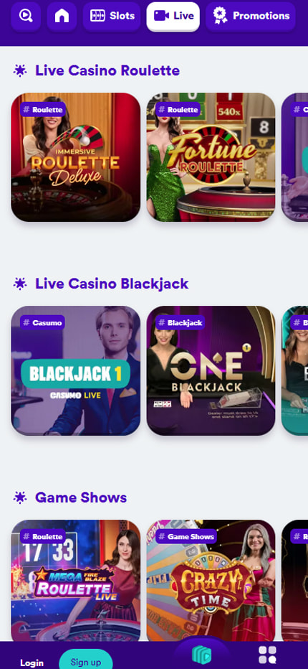Launch Fortune Roulette game tile
The width and height of the screenshot is (308, 669).
coord(211,157)
